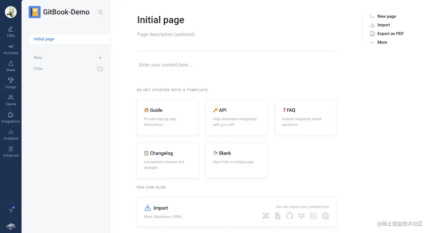
Task: Click the GitHub import source icon
Action: click(289, 216)
